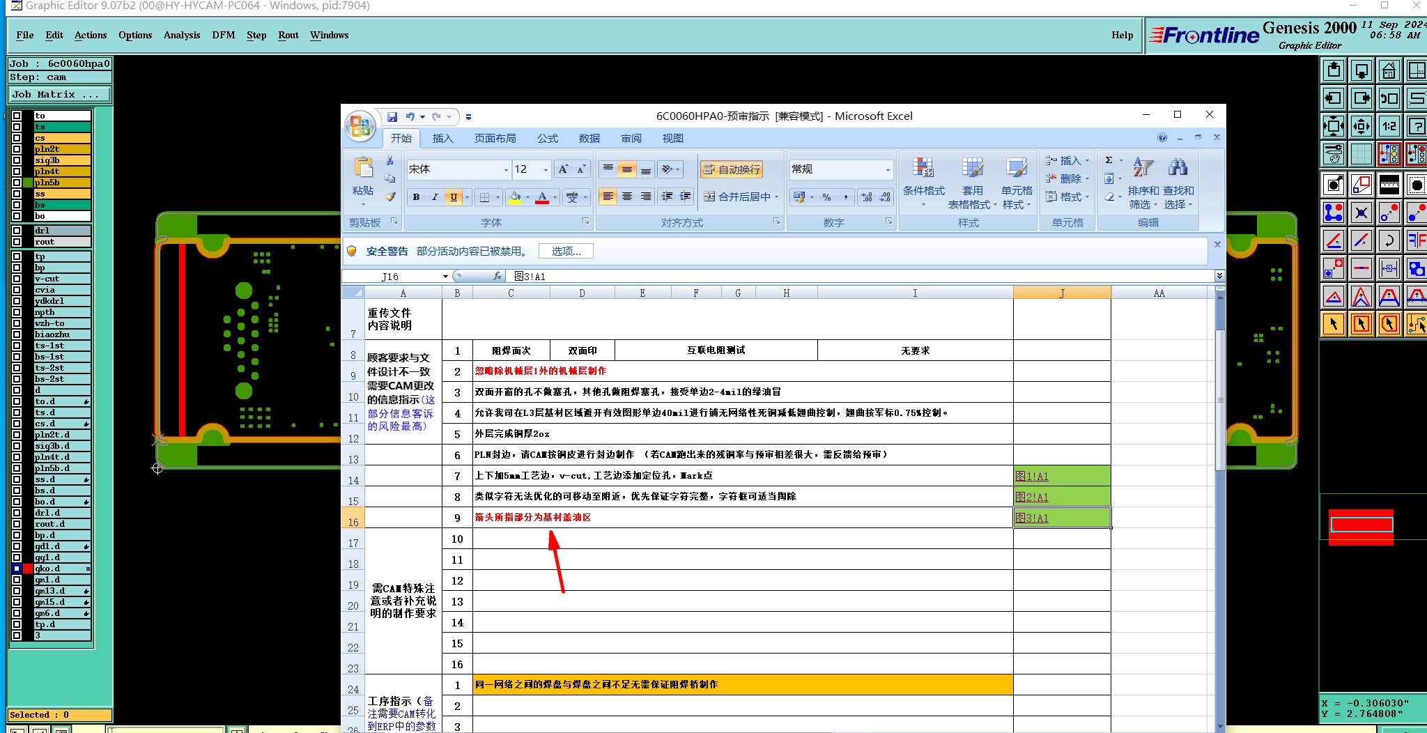This screenshot has width=1427, height=733.
Task: Click the X delete-point icon in Genesis toolbar
Action: pos(1361,213)
